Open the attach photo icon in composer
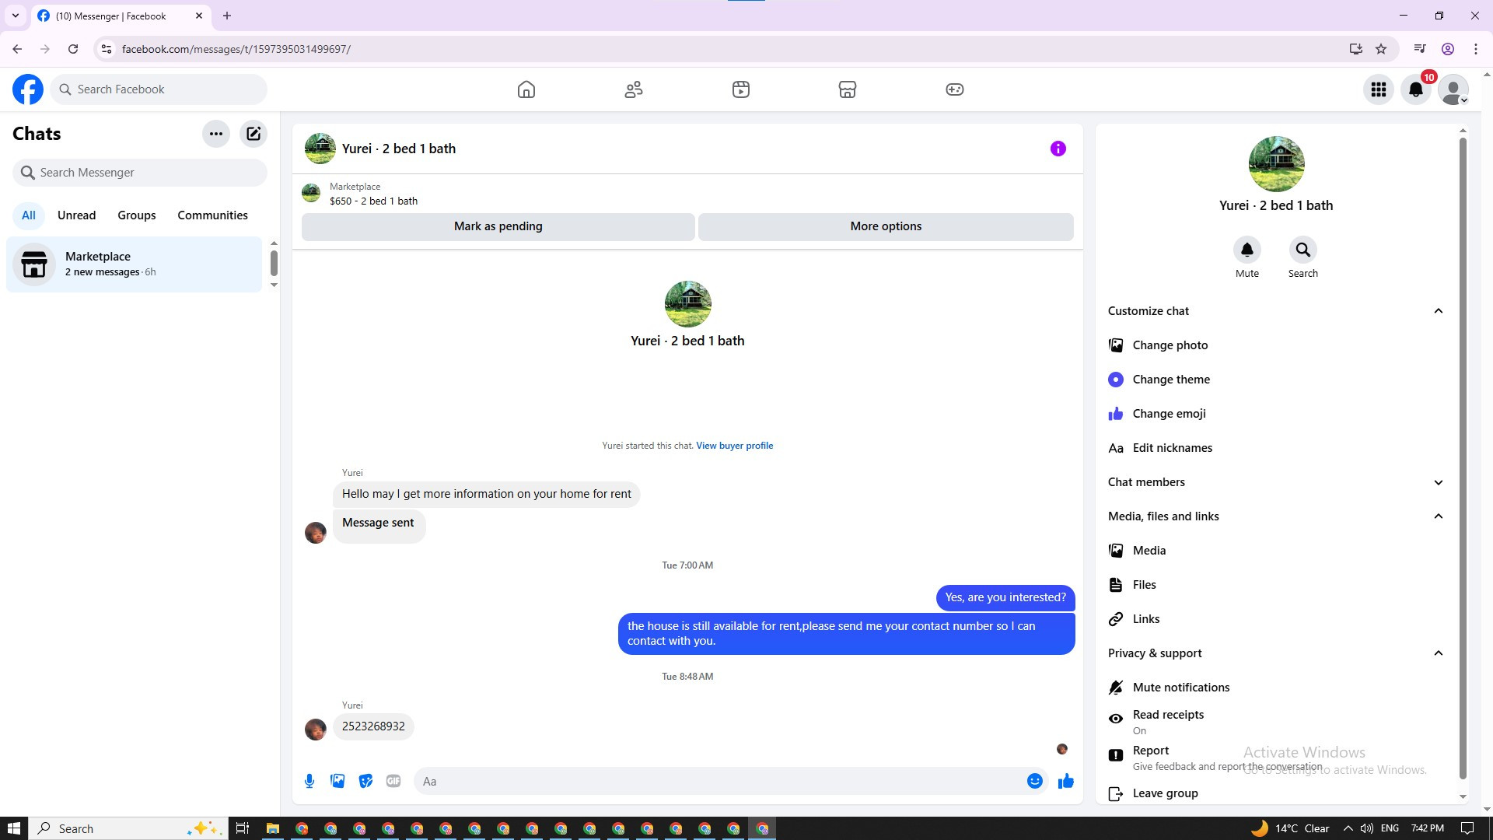Screen dimensions: 1493x840 (337, 781)
